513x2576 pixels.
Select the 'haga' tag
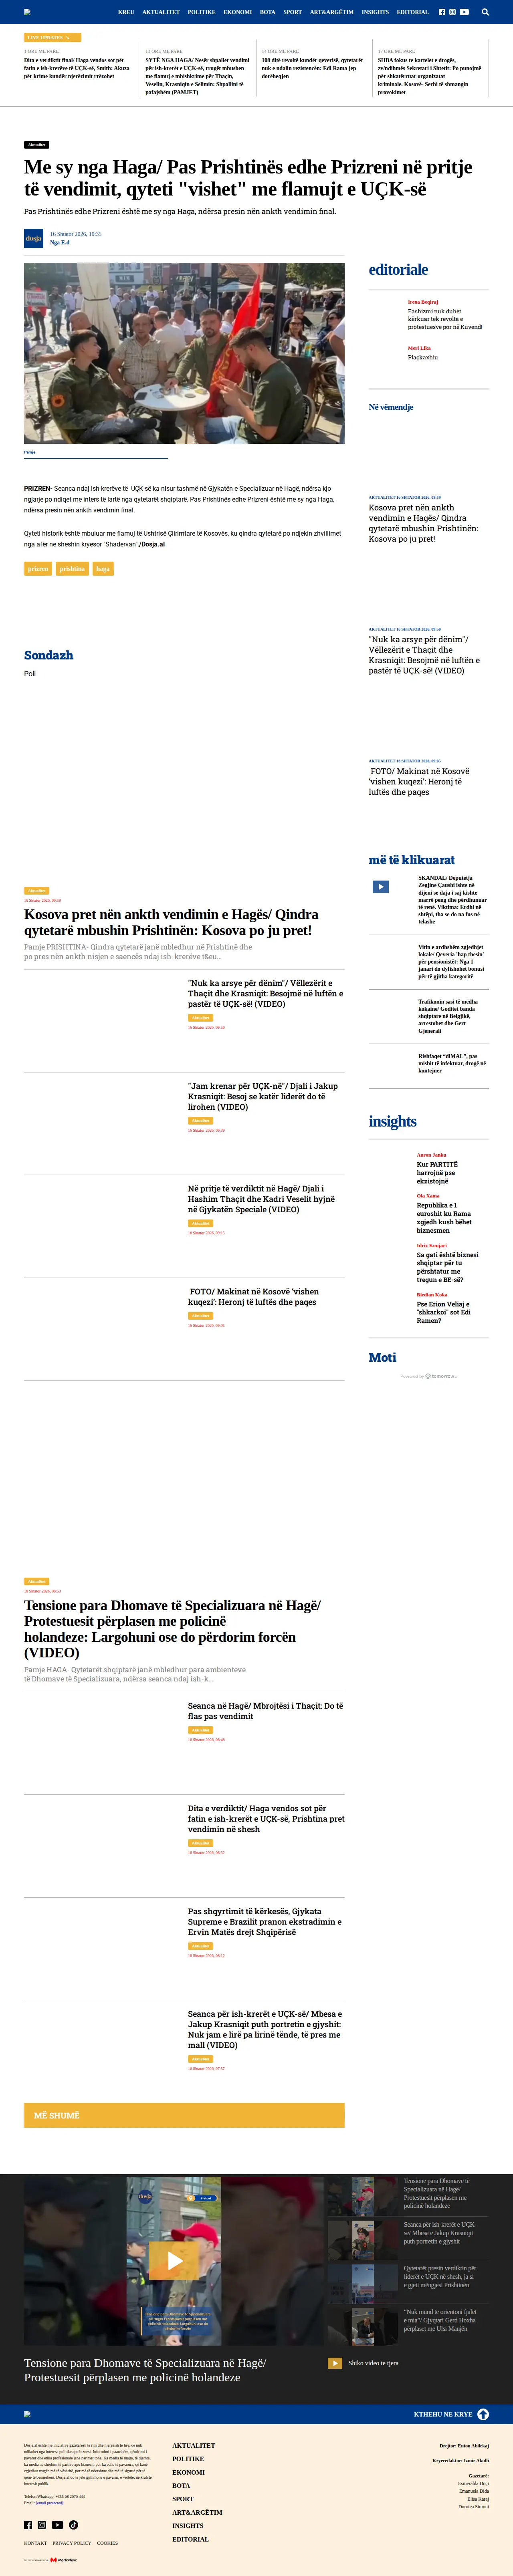pyautogui.click(x=103, y=568)
